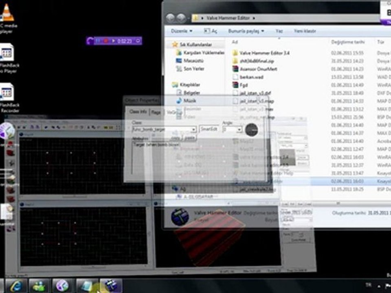Select the berkan.wad file
391x293 pixels.
point(248,77)
